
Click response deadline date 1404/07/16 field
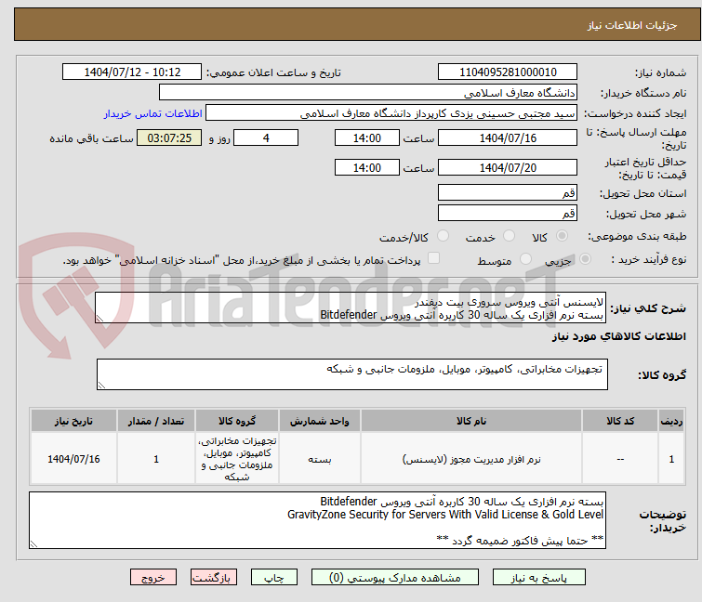click(508, 137)
